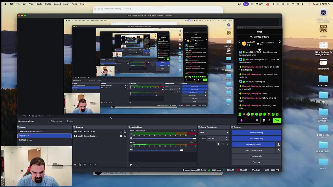Toggle lock on Video Capture Device source
333x187 pixels.
coord(125,132)
